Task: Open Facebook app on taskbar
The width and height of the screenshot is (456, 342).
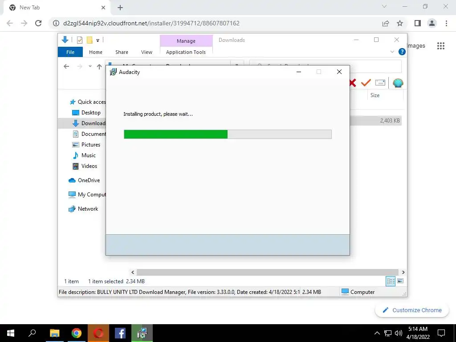Action: click(120, 333)
